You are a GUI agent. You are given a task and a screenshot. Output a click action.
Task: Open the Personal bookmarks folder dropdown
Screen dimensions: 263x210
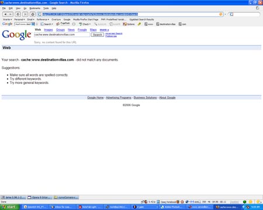click(19, 19)
